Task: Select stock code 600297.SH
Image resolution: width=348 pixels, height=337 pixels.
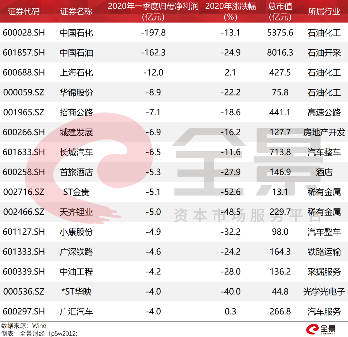Action: [x=24, y=311]
